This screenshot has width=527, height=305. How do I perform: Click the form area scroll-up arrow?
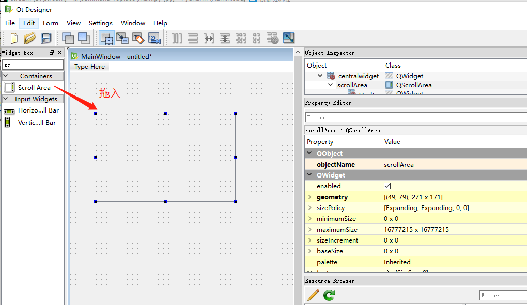(x=298, y=52)
